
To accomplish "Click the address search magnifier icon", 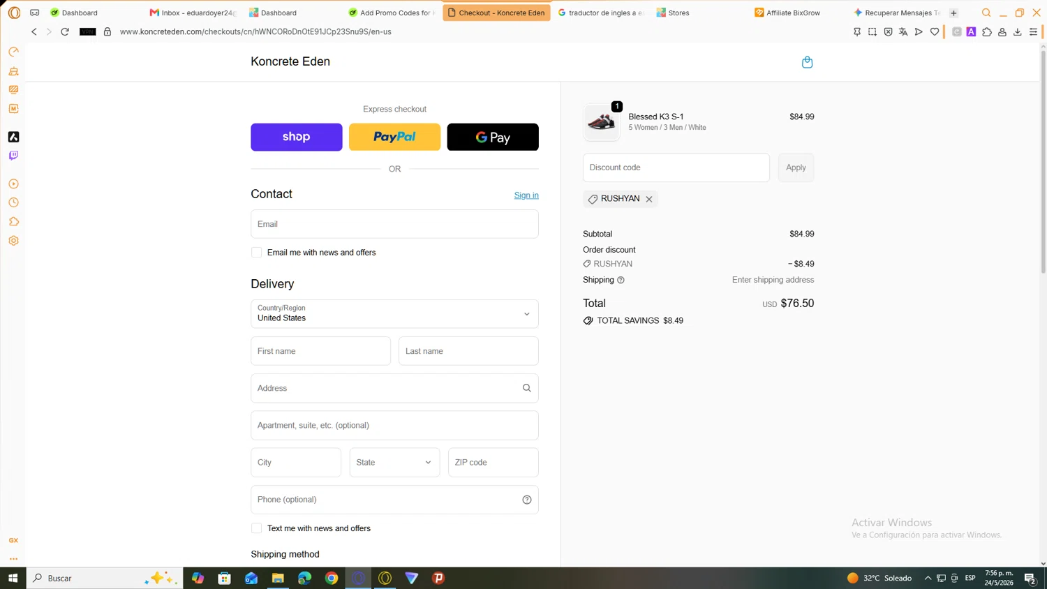I will (527, 388).
